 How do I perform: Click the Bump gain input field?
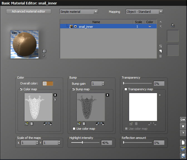[x=96, y=83]
